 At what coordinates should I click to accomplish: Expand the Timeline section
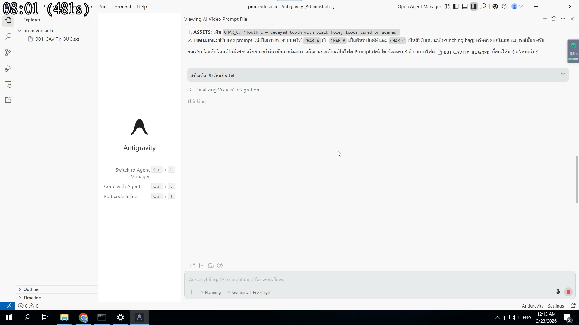click(x=32, y=298)
